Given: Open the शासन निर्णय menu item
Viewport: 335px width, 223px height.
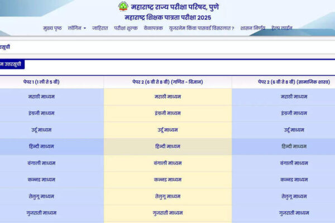Looking at the screenshot, I should (x=253, y=28).
